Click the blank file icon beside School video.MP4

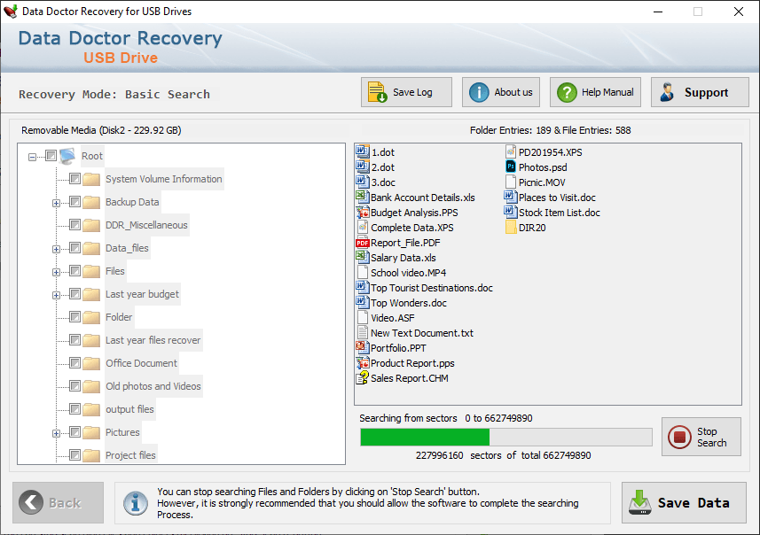point(363,272)
